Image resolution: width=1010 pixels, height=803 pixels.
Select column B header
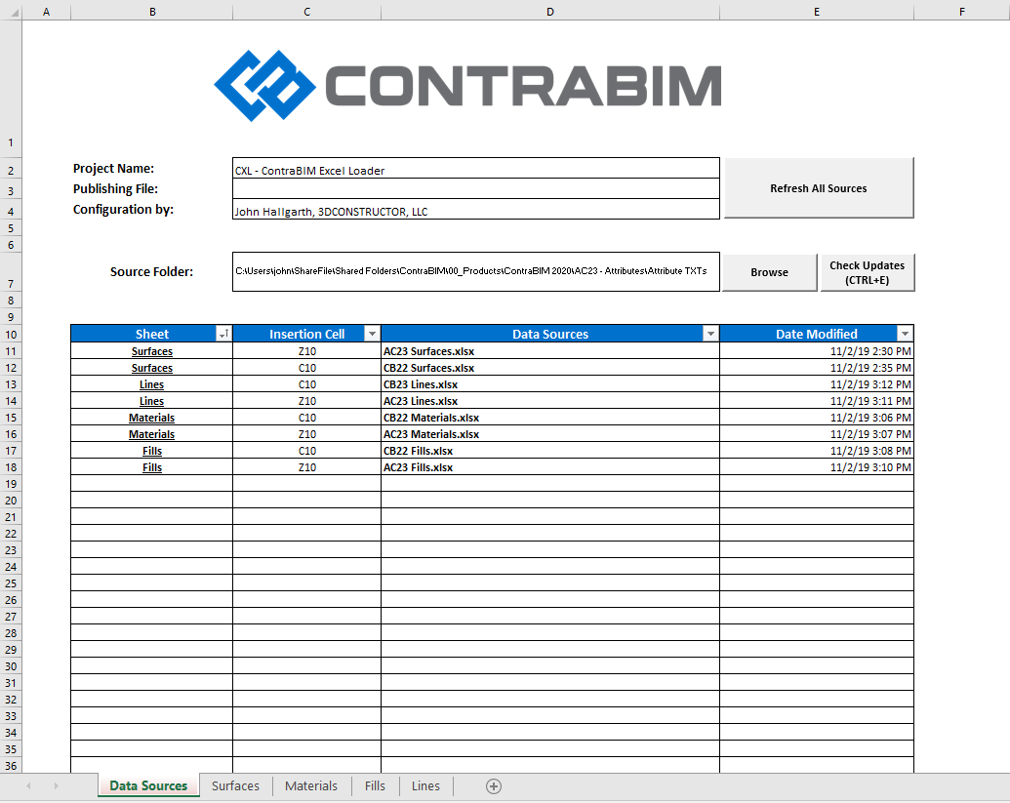pos(152,11)
